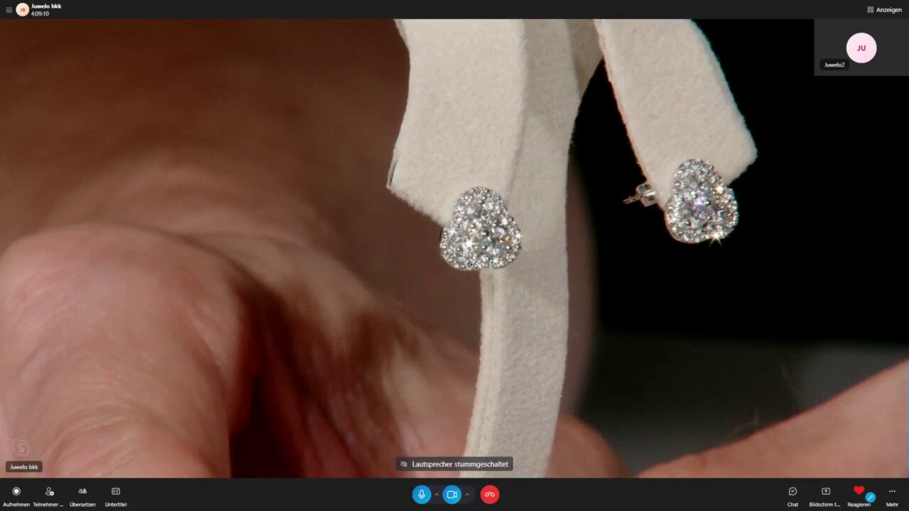Open Reagieren heart reactions
Viewport: 909px width, 511px height.
click(x=859, y=495)
